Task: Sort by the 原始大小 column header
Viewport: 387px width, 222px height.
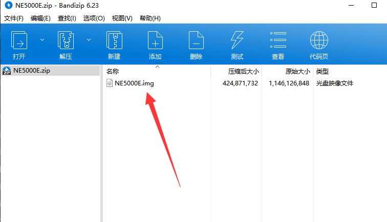Action: click(x=288, y=72)
